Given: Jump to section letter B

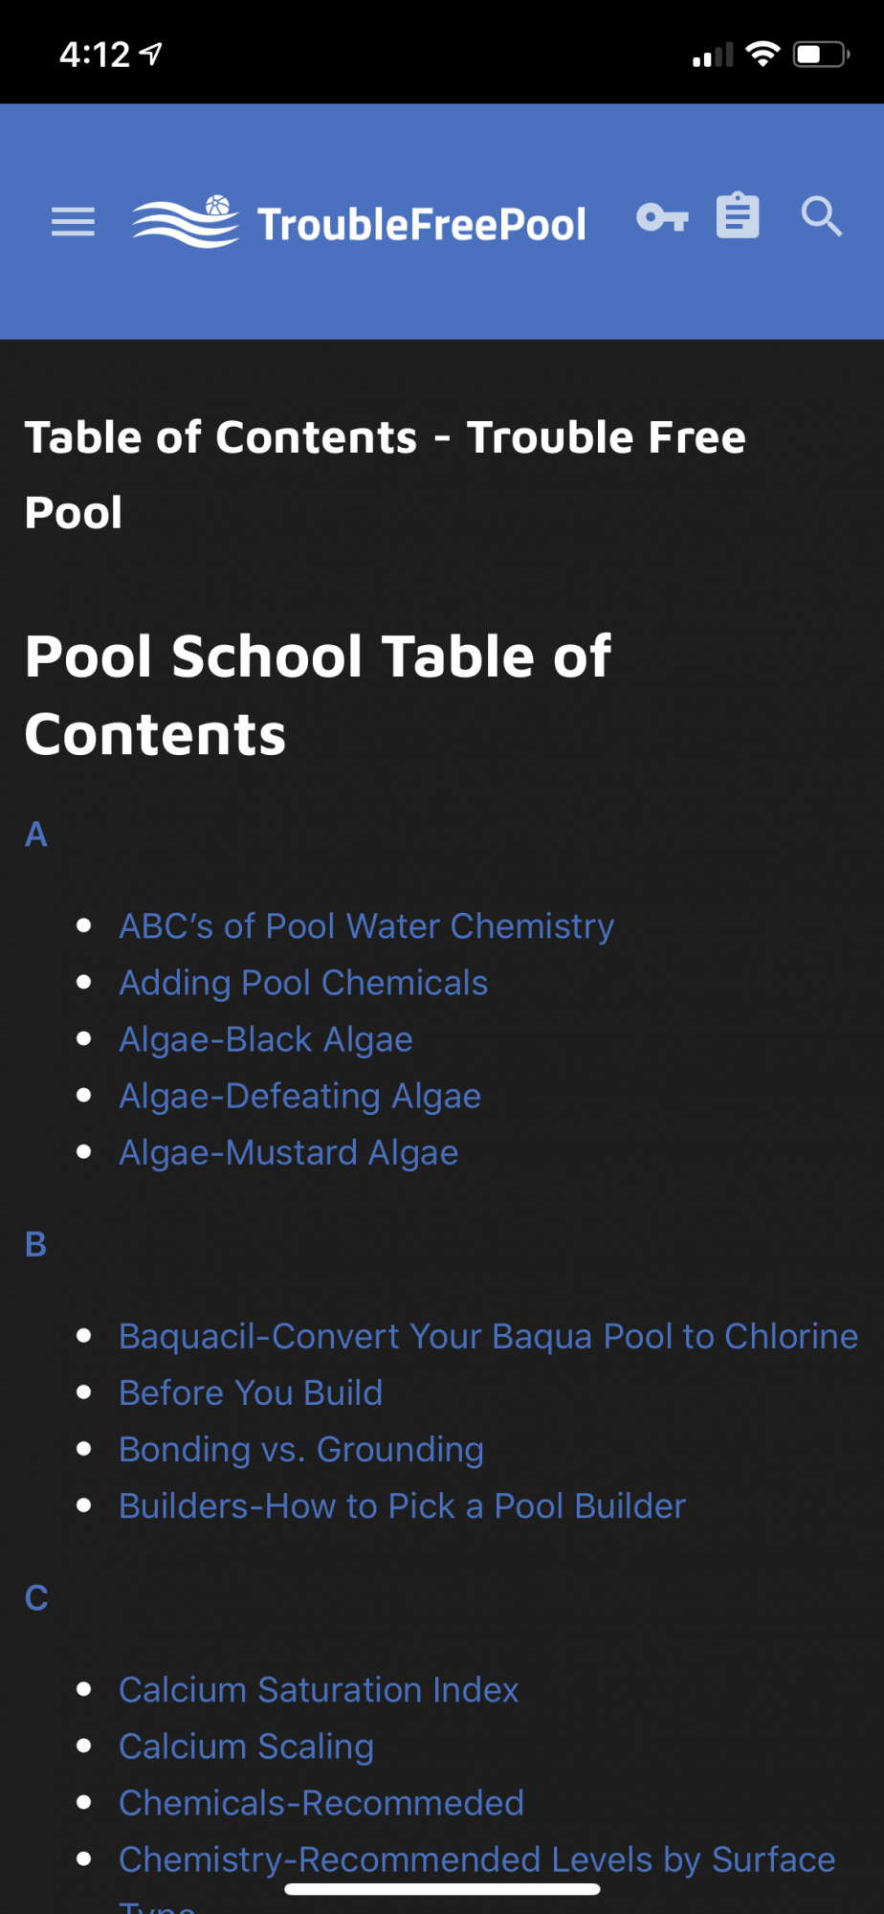Looking at the screenshot, I should [x=35, y=1244].
